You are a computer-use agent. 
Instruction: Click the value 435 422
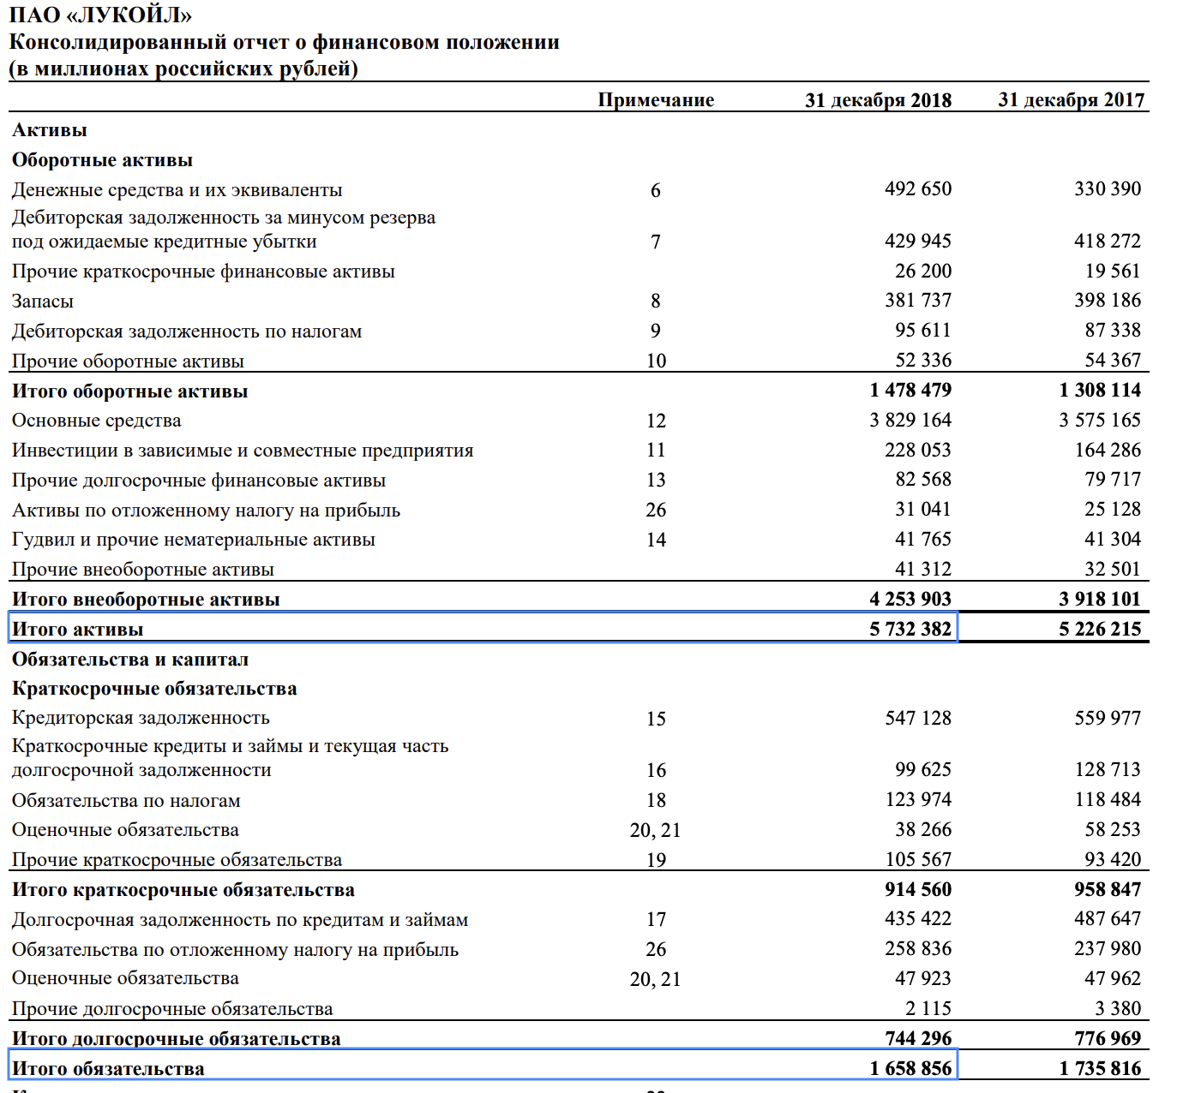pos(918,919)
